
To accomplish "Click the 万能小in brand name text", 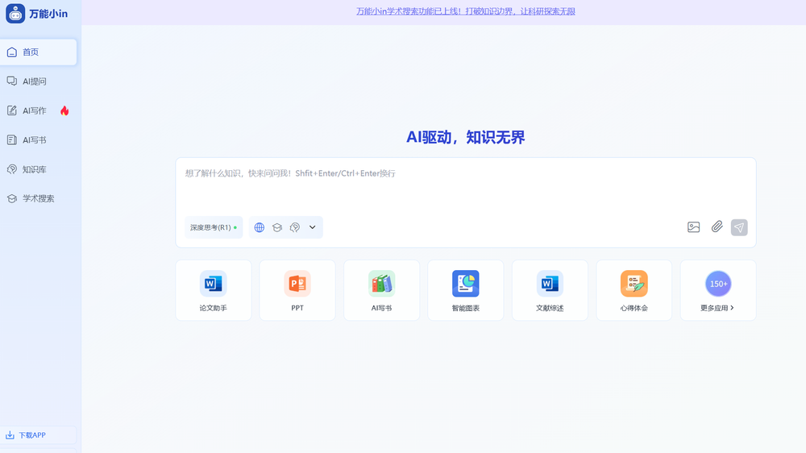I will (48, 14).
